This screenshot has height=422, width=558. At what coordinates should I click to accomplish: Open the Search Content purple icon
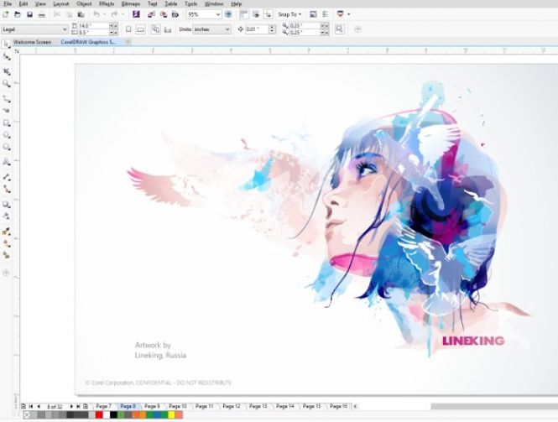tap(136, 14)
